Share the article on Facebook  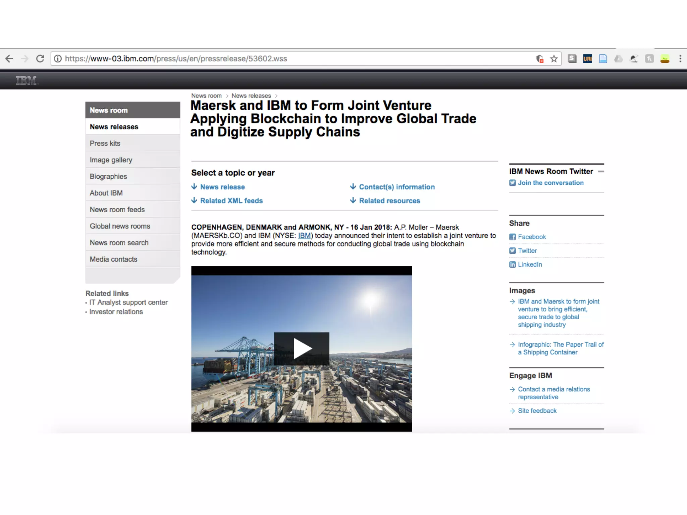(531, 237)
